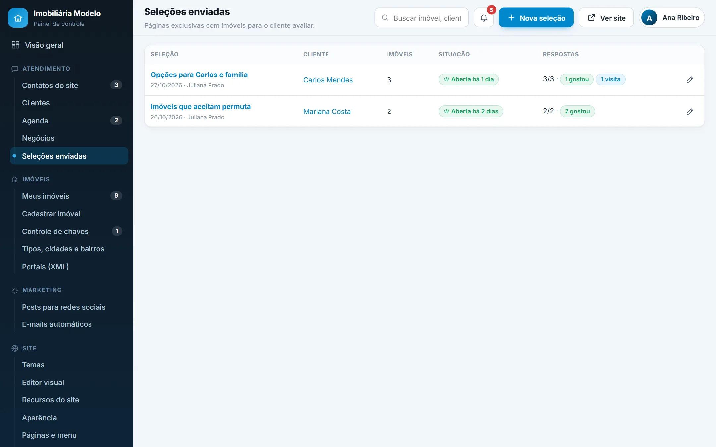Open notifications bell icon

pos(484,18)
